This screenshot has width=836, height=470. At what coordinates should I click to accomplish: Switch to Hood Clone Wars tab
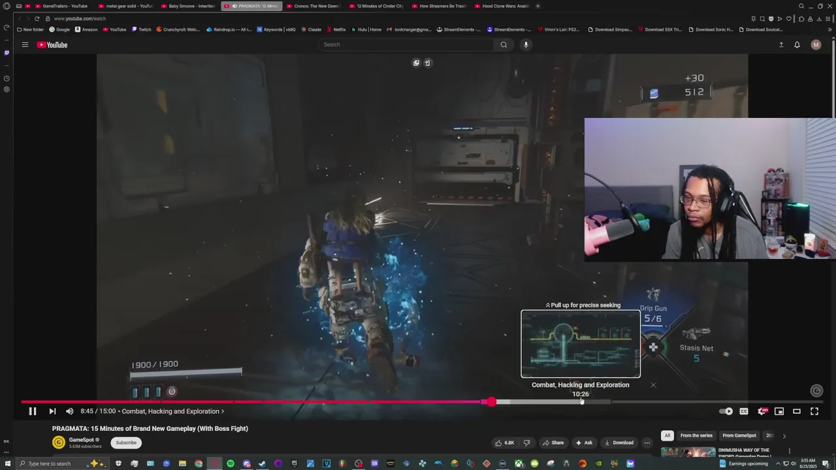tap(501, 6)
